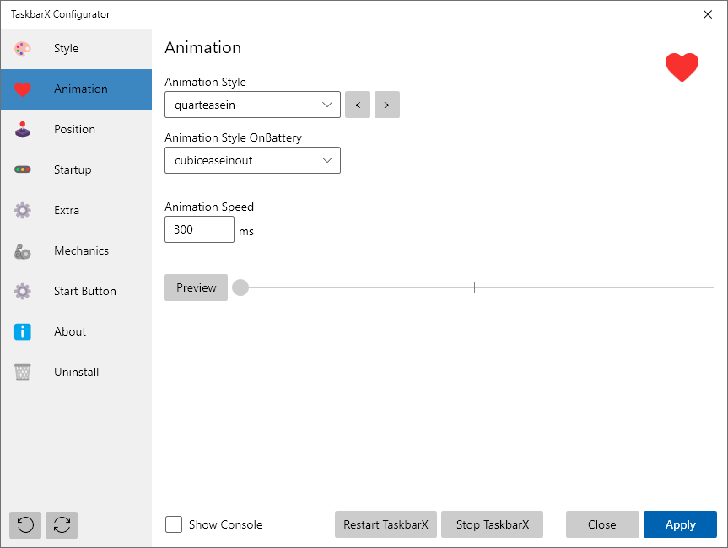Click the center tick on preview slider

coord(474,287)
